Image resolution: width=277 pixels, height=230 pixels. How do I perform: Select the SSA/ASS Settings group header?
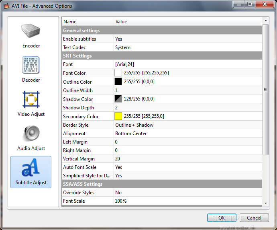pos(162,184)
